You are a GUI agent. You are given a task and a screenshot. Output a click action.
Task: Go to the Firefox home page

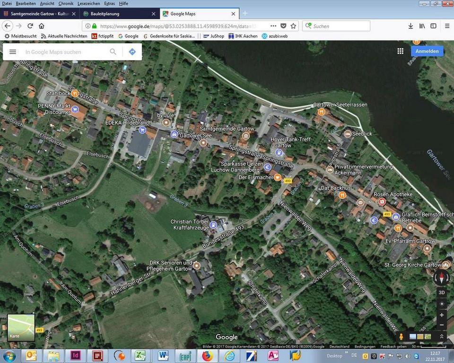[x=42, y=26]
